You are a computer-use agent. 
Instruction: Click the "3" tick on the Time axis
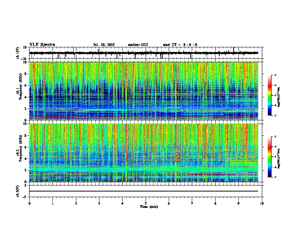99,203
